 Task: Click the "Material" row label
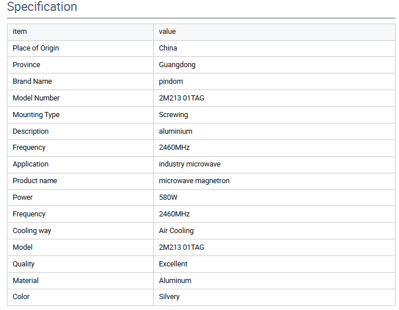tap(26, 281)
